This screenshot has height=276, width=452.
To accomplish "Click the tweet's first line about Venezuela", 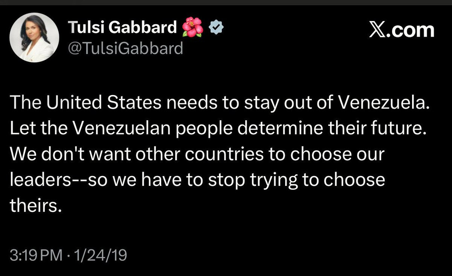I will pyautogui.click(x=220, y=103).
